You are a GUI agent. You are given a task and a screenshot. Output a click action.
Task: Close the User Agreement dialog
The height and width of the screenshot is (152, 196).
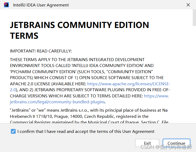(188, 5)
